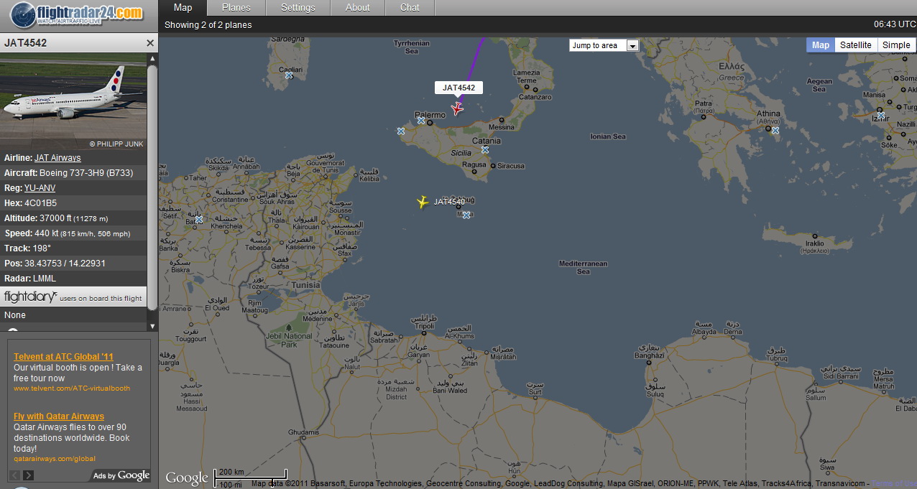Select Map view type
This screenshot has width=917, height=489.
click(821, 45)
